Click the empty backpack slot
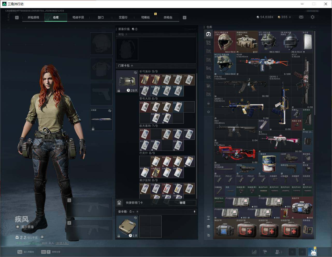The height and width of the screenshot is (257, 332). point(127,49)
